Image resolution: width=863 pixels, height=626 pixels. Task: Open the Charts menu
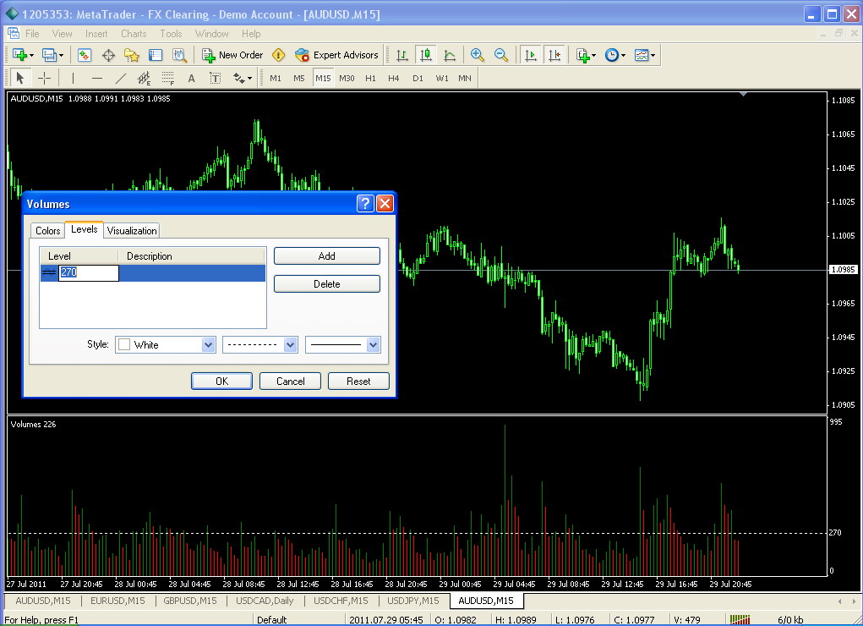(x=134, y=34)
